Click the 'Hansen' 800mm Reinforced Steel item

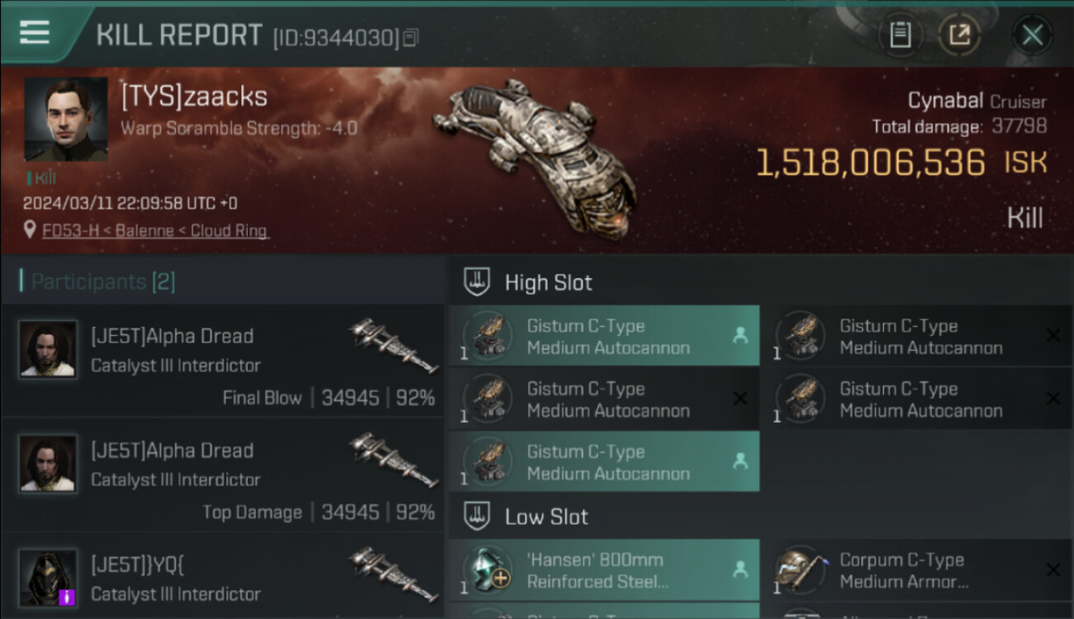tap(604, 570)
